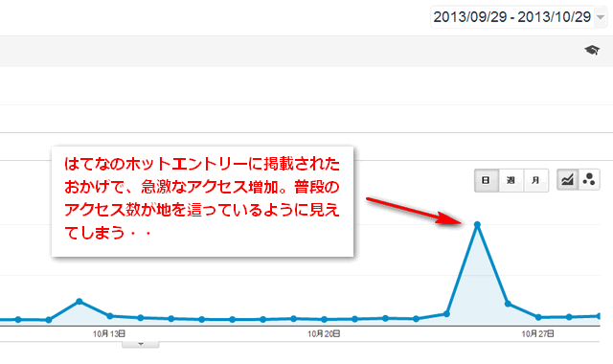Click the data point just after the peak
The image size is (613, 364).
coord(508,304)
